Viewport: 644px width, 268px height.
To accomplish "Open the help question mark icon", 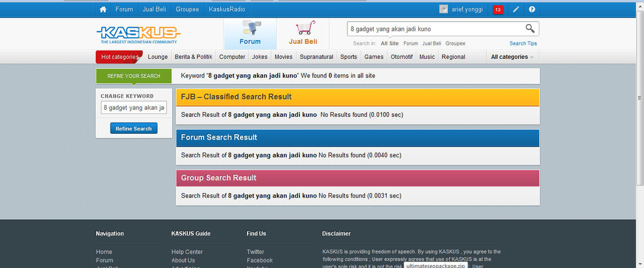I will click(x=532, y=9).
